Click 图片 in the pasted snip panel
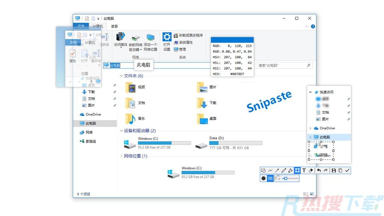384x216 pixels. tap(322, 119)
